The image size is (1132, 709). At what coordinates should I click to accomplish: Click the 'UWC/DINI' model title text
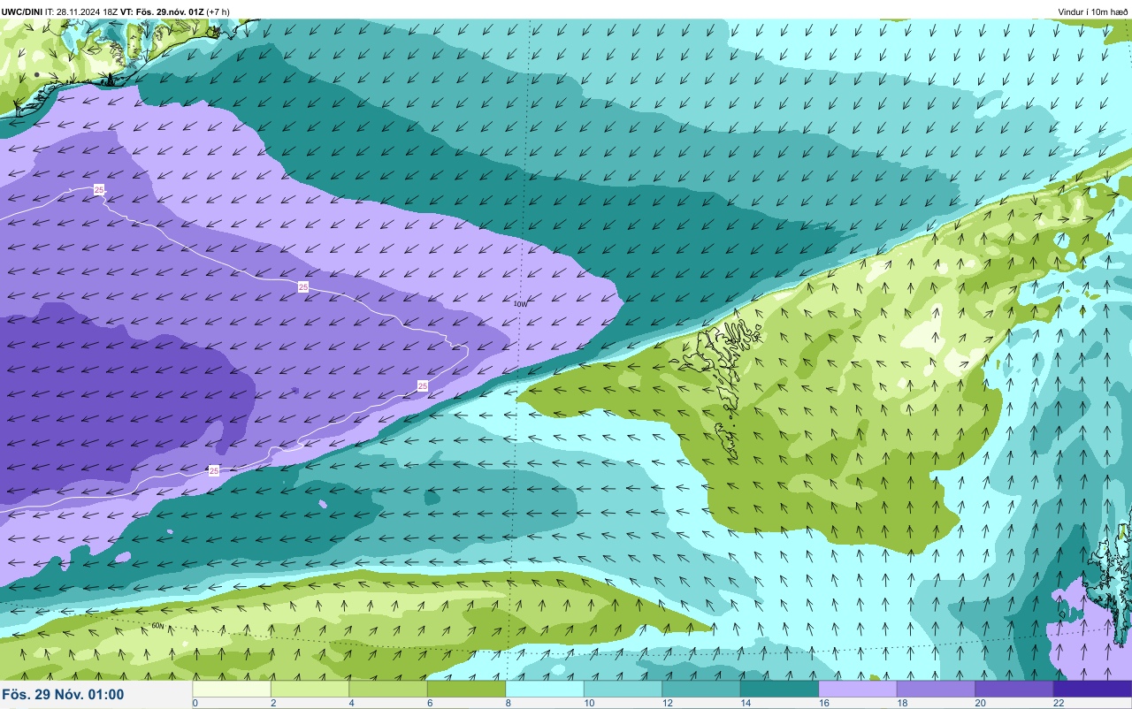(22, 11)
